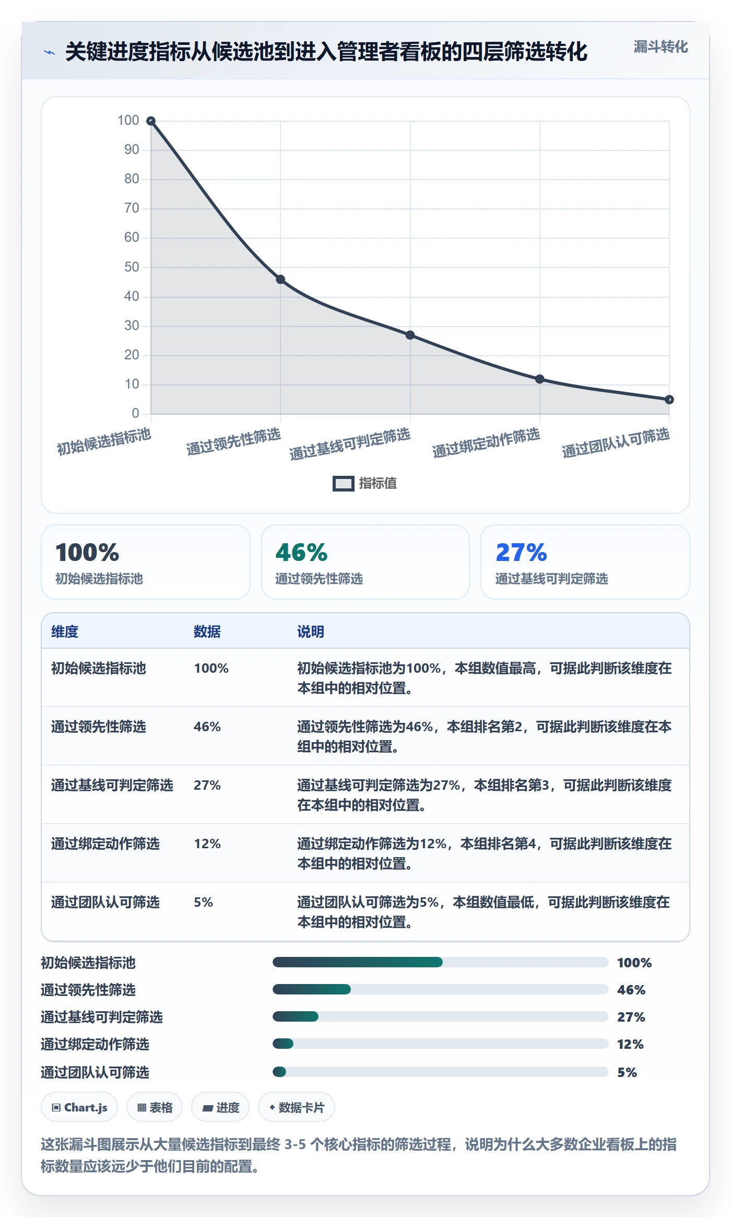Select table row cell 初始候选指标池

[x=99, y=668]
